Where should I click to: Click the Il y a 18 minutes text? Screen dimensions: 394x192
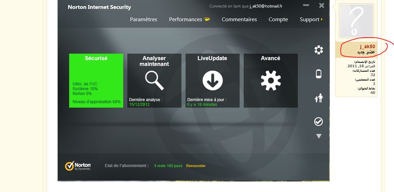click(x=202, y=105)
